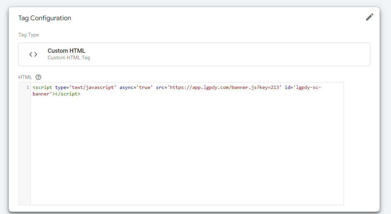Click inside the HTML code editor area
This screenshot has width=391, height=214.
(187, 143)
